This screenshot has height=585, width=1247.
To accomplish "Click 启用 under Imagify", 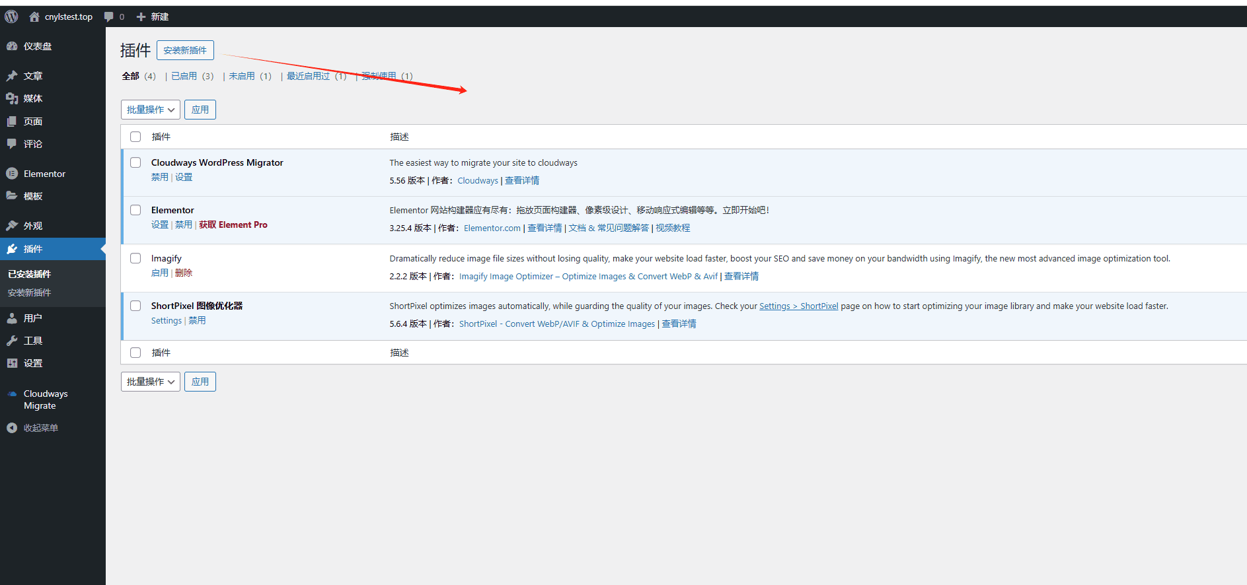I will click(x=160, y=273).
